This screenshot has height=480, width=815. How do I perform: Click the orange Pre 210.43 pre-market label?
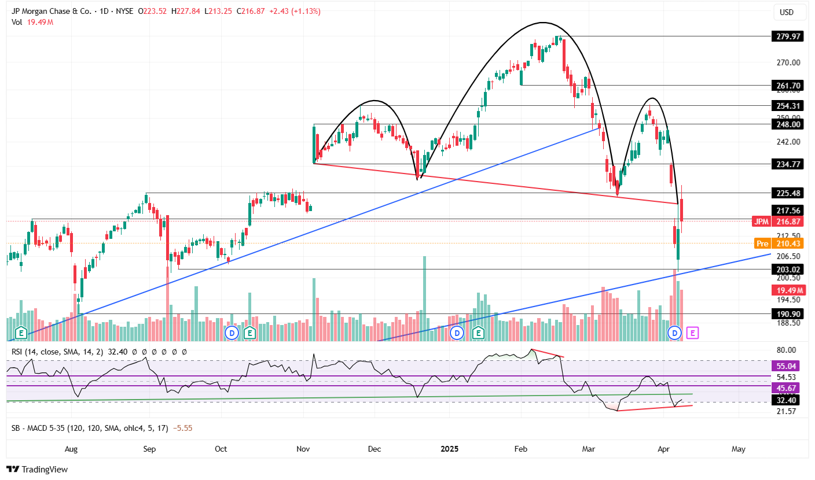coord(779,243)
